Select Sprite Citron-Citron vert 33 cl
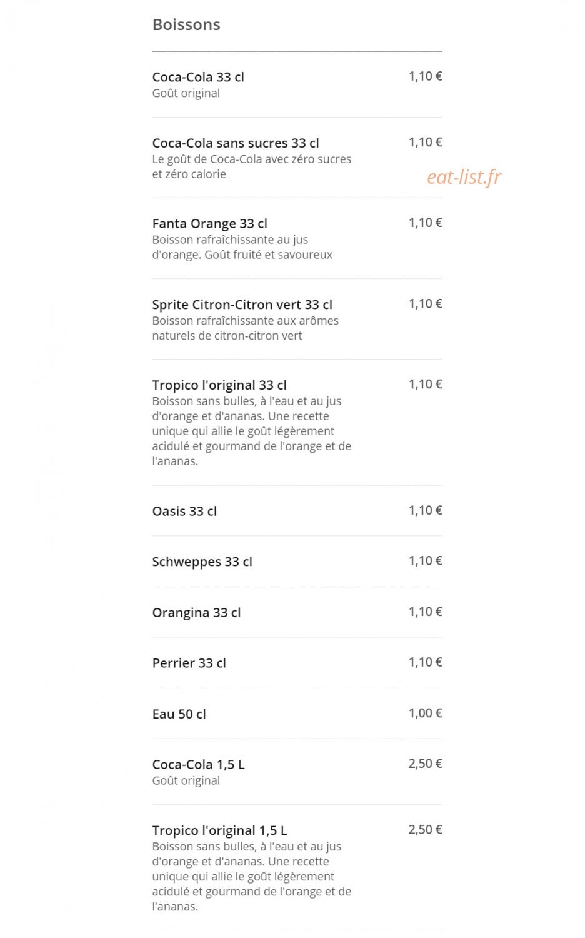 coord(242,305)
